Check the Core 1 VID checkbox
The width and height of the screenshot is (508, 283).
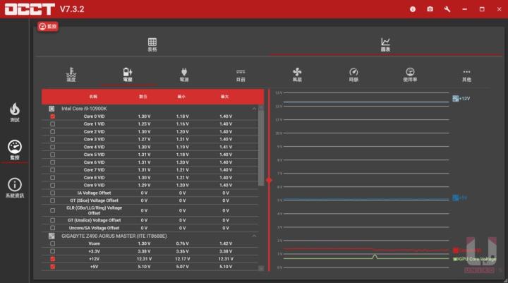[52, 124]
